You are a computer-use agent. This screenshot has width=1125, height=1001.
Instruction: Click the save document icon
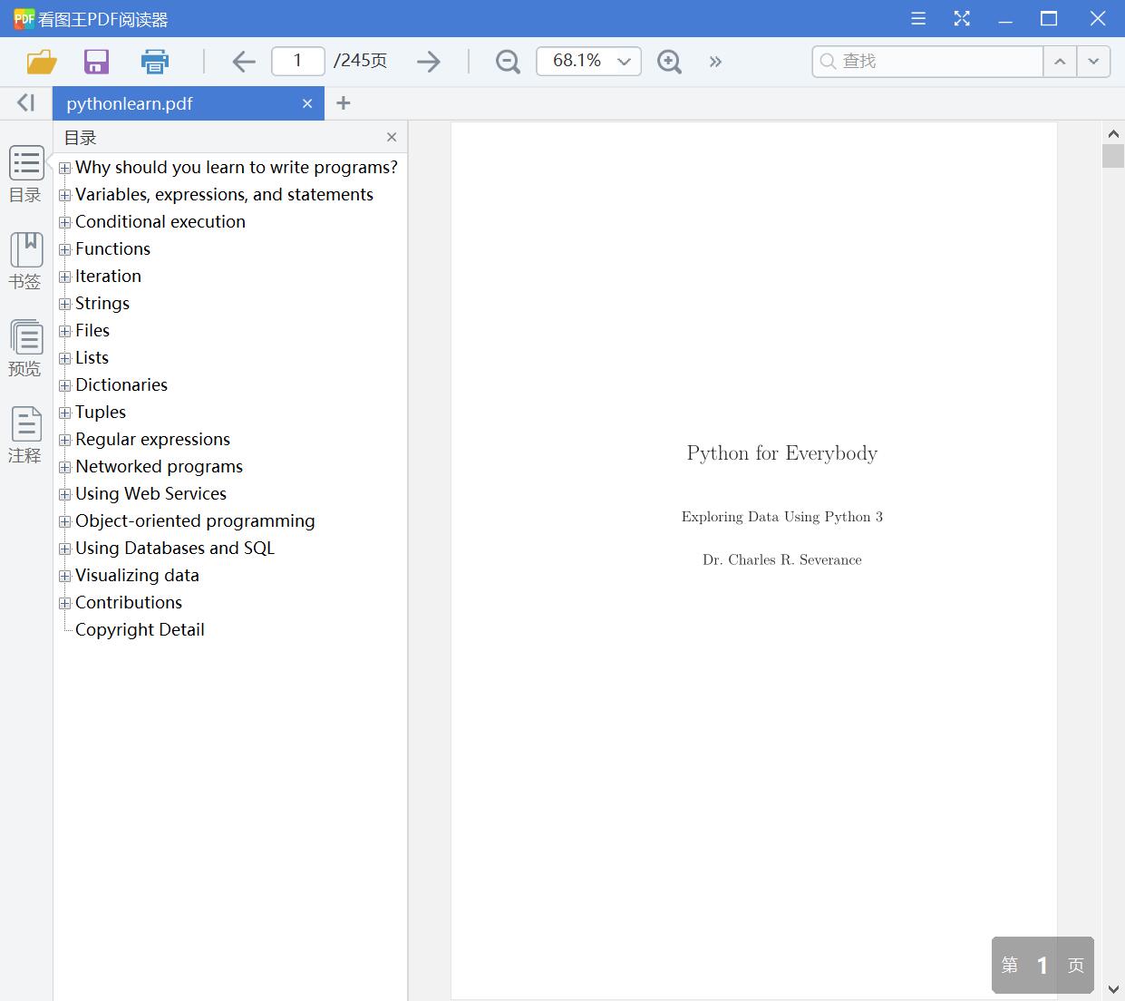pyautogui.click(x=96, y=62)
